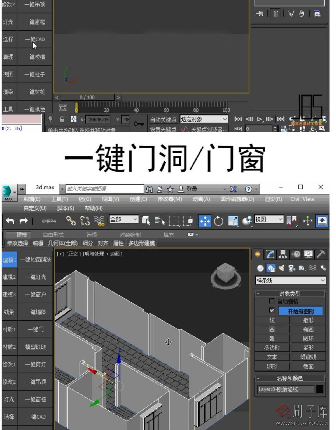Select the Space Warps waves icon
Screen dimensions: 336x430
(313, 268)
